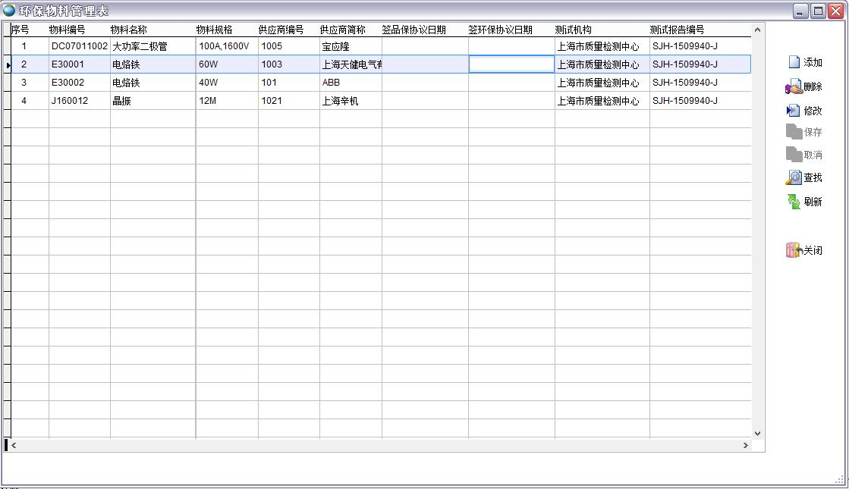The height and width of the screenshot is (489, 849).
Task: Click the vertical scrollbar down arrow
Action: click(756, 433)
